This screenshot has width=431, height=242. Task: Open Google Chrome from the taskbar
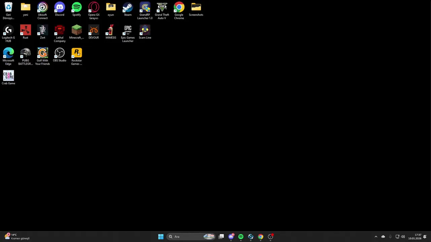(261, 237)
